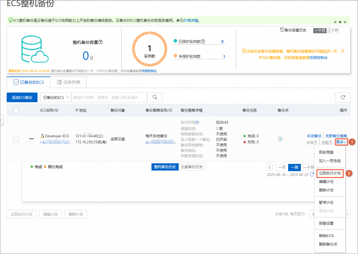Click help icon beside 已保护实例数
The width and height of the screenshot is (358, 254).
[203, 41]
